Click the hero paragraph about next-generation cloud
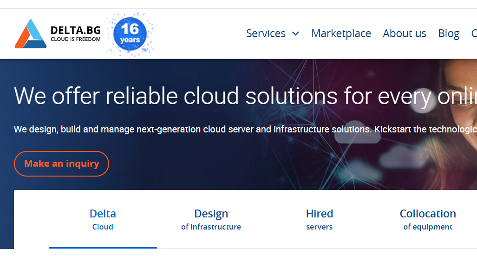Viewport: 477px width, 256px height. click(245, 129)
